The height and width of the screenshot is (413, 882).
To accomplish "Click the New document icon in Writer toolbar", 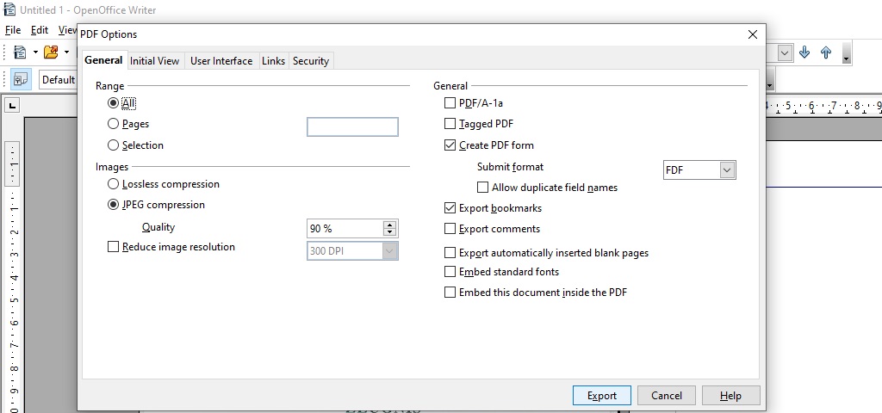I will click(x=21, y=52).
